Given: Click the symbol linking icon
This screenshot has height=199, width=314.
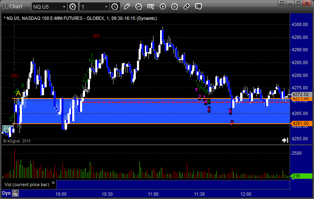Looking at the screenshot, I should (187, 7).
